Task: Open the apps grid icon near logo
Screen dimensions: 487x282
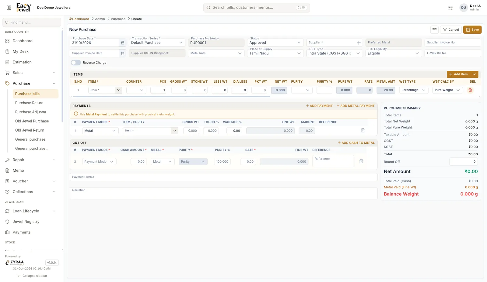Action: (x=9, y=8)
